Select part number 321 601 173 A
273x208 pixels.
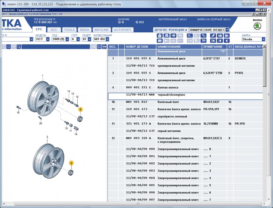pyautogui.click(x=138, y=124)
